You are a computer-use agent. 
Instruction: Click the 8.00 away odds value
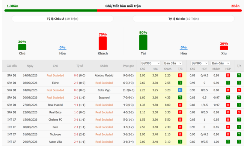pos(167,105)
